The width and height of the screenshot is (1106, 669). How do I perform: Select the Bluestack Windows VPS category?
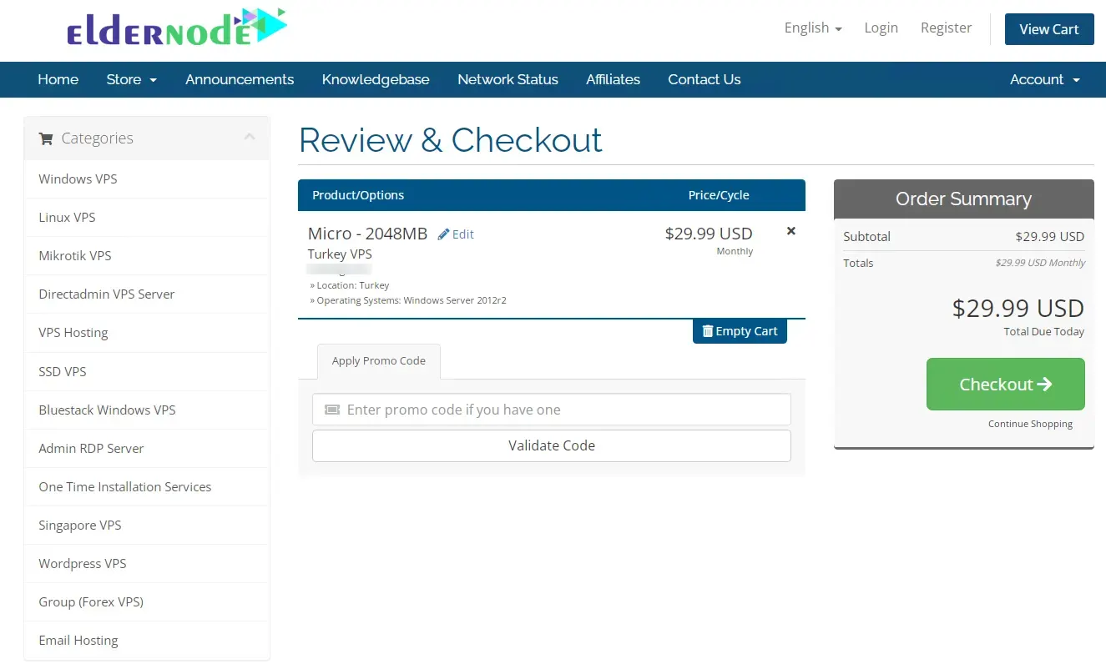(107, 410)
